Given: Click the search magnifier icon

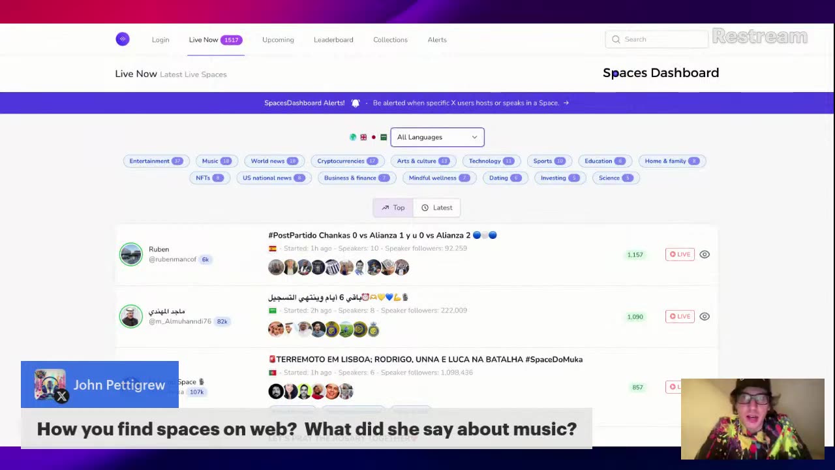Looking at the screenshot, I should (616, 39).
